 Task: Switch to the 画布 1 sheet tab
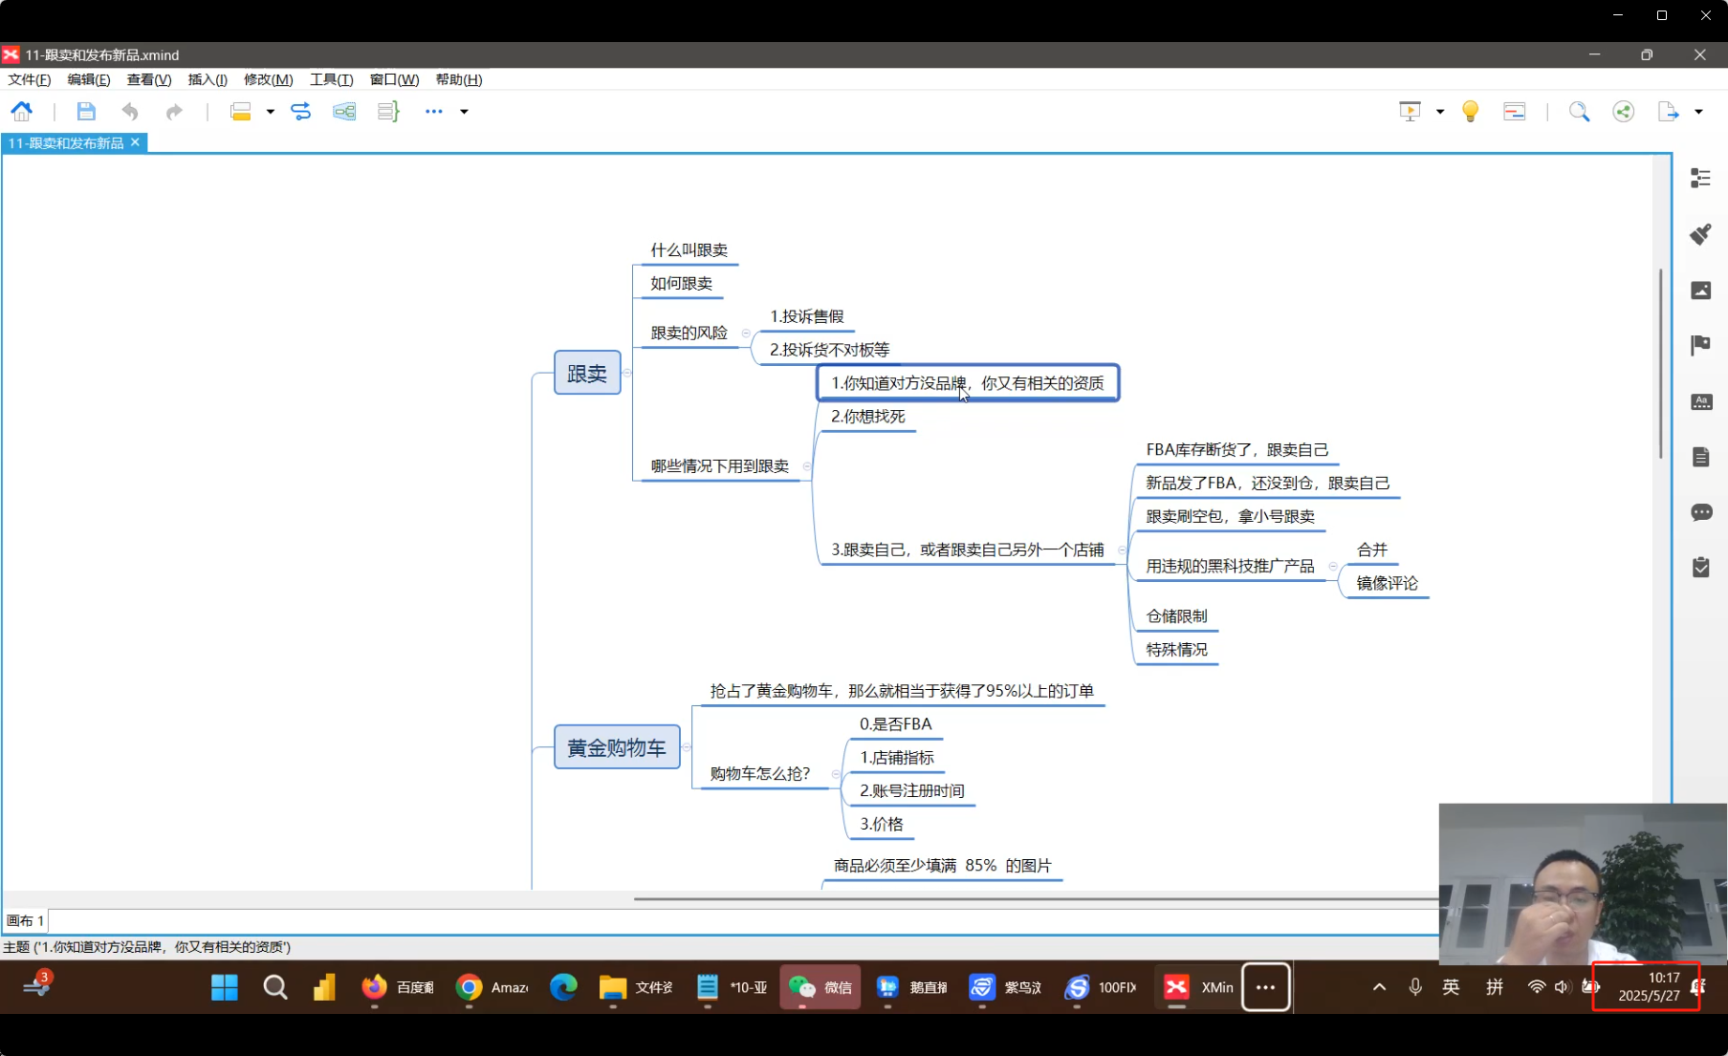tap(26, 920)
